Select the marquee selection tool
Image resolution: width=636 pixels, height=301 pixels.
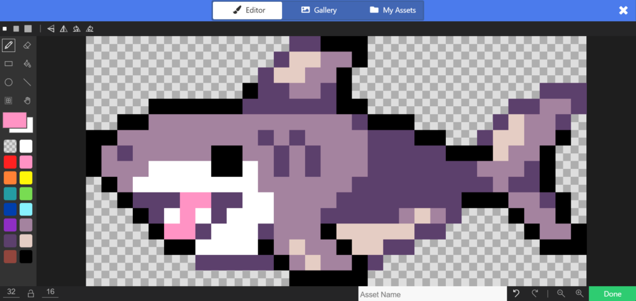[x=9, y=101]
